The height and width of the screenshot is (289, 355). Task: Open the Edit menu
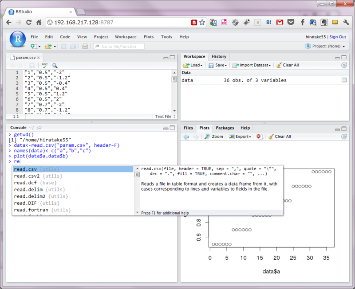49,37
